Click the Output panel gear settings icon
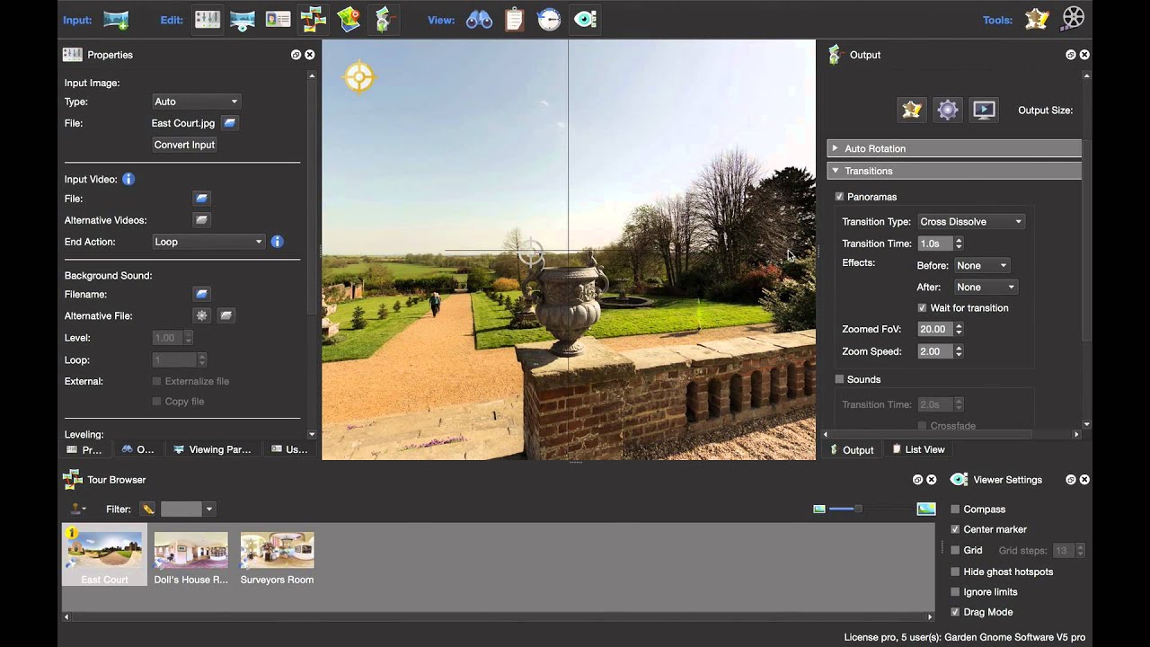The width and height of the screenshot is (1150, 647). pos(948,110)
